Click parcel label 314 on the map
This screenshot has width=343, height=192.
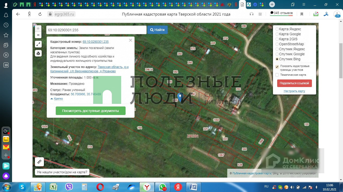pos(90,147)
